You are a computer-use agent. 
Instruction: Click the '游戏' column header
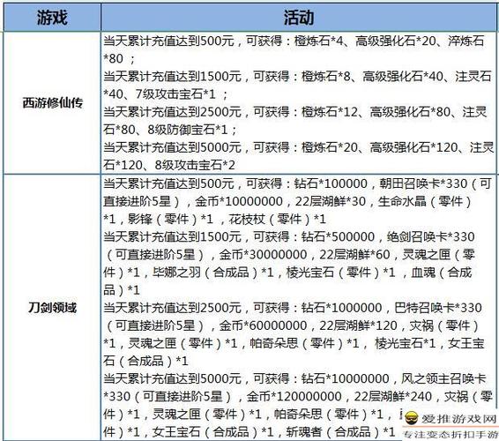(52, 17)
